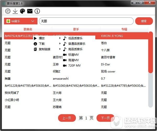The height and width of the screenshot is (131, 157).
Task: Select 高品质音乐 from the submenu
Action: pyautogui.click(x=75, y=49)
